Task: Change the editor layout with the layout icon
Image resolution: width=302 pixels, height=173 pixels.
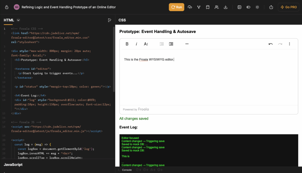Action: [x=239, y=7]
